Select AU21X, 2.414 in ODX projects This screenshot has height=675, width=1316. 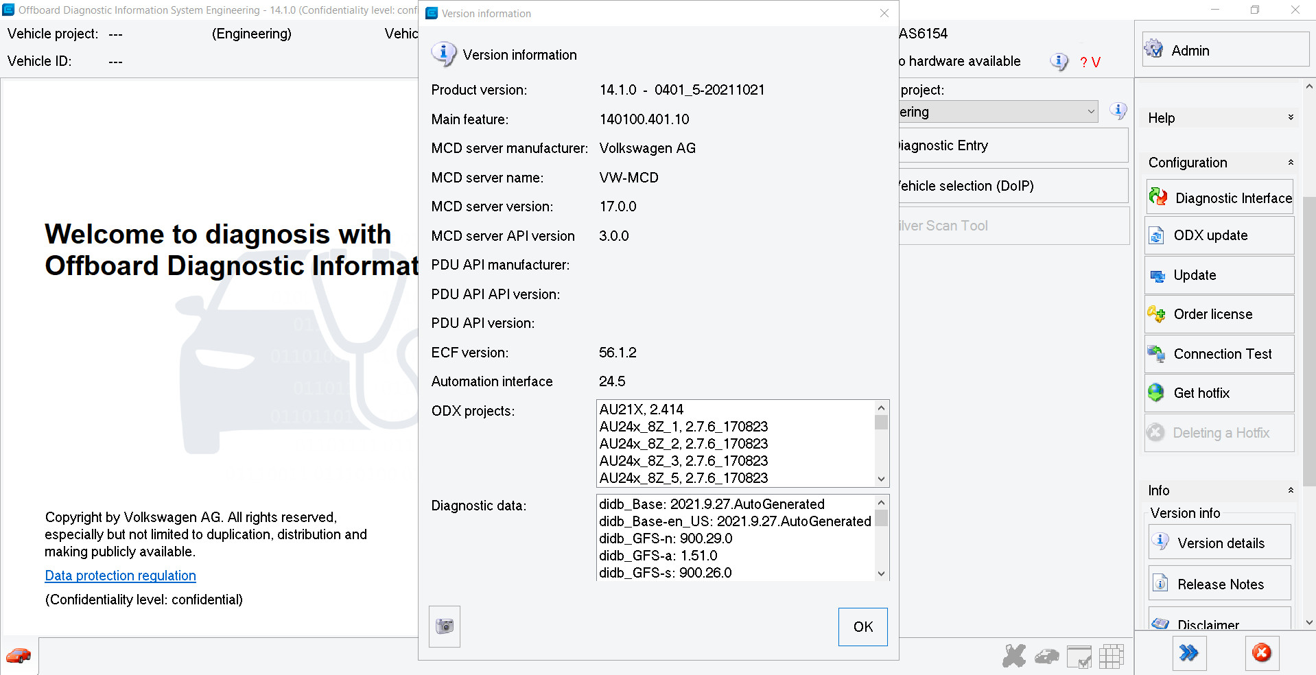click(736, 410)
